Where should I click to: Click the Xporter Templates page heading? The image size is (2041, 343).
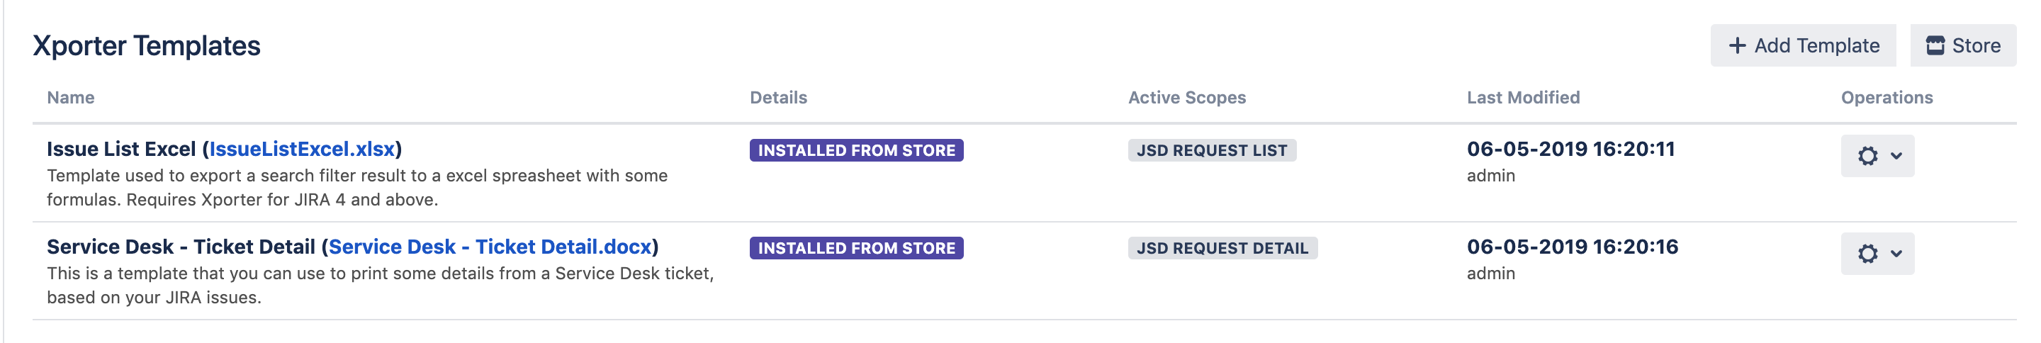(x=147, y=46)
